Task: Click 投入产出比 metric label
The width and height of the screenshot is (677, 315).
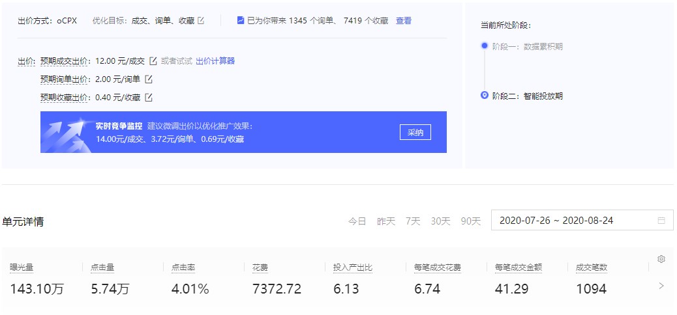Action: click(353, 267)
